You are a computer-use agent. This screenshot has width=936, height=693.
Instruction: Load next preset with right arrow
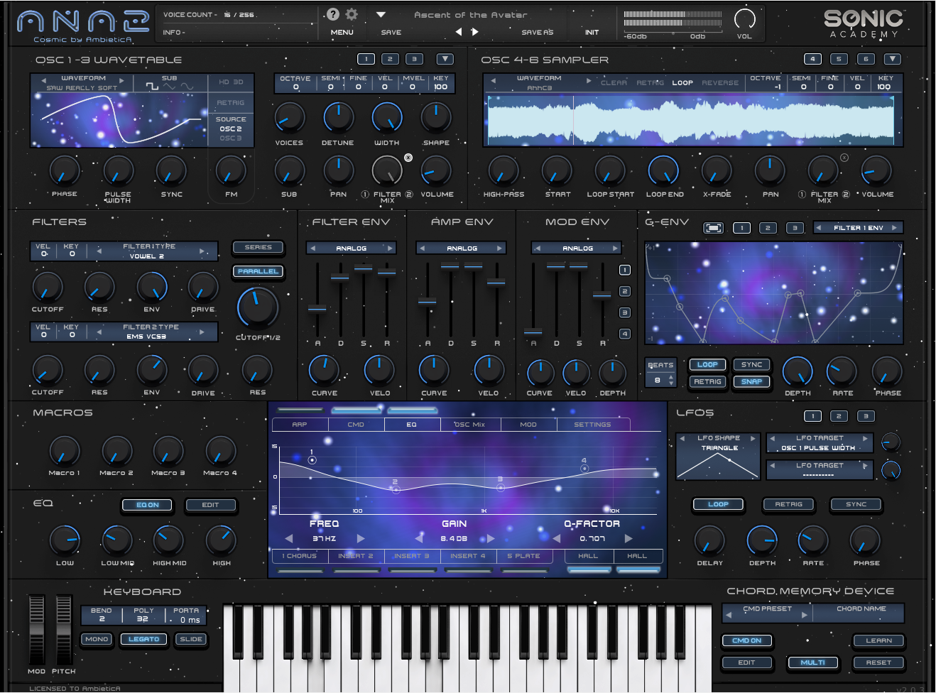pos(474,32)
